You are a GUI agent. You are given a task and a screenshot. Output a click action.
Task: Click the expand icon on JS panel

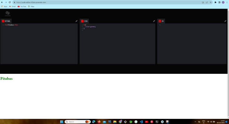tap(225, 21)
